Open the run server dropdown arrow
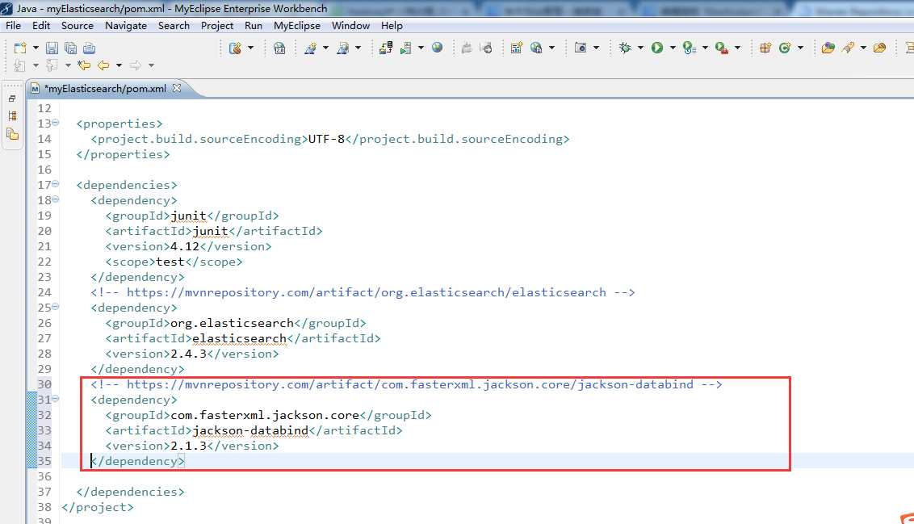Image resolution: width=914 pixels, height=524 pixels. click(x=421, y=48)
